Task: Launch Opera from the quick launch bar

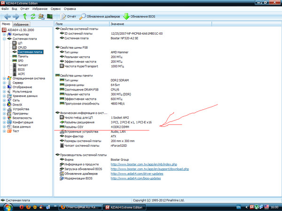Action: click(x=22, y=207)
